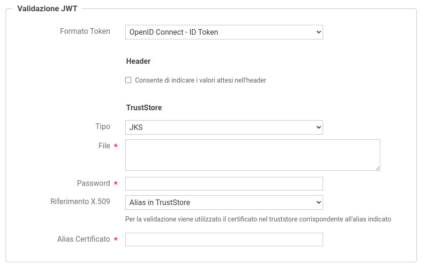Click the Formato Token label

(x=85, y=31)
